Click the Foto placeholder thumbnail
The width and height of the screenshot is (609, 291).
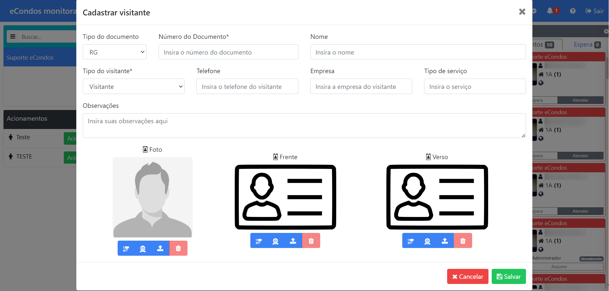tap(153, 197)
